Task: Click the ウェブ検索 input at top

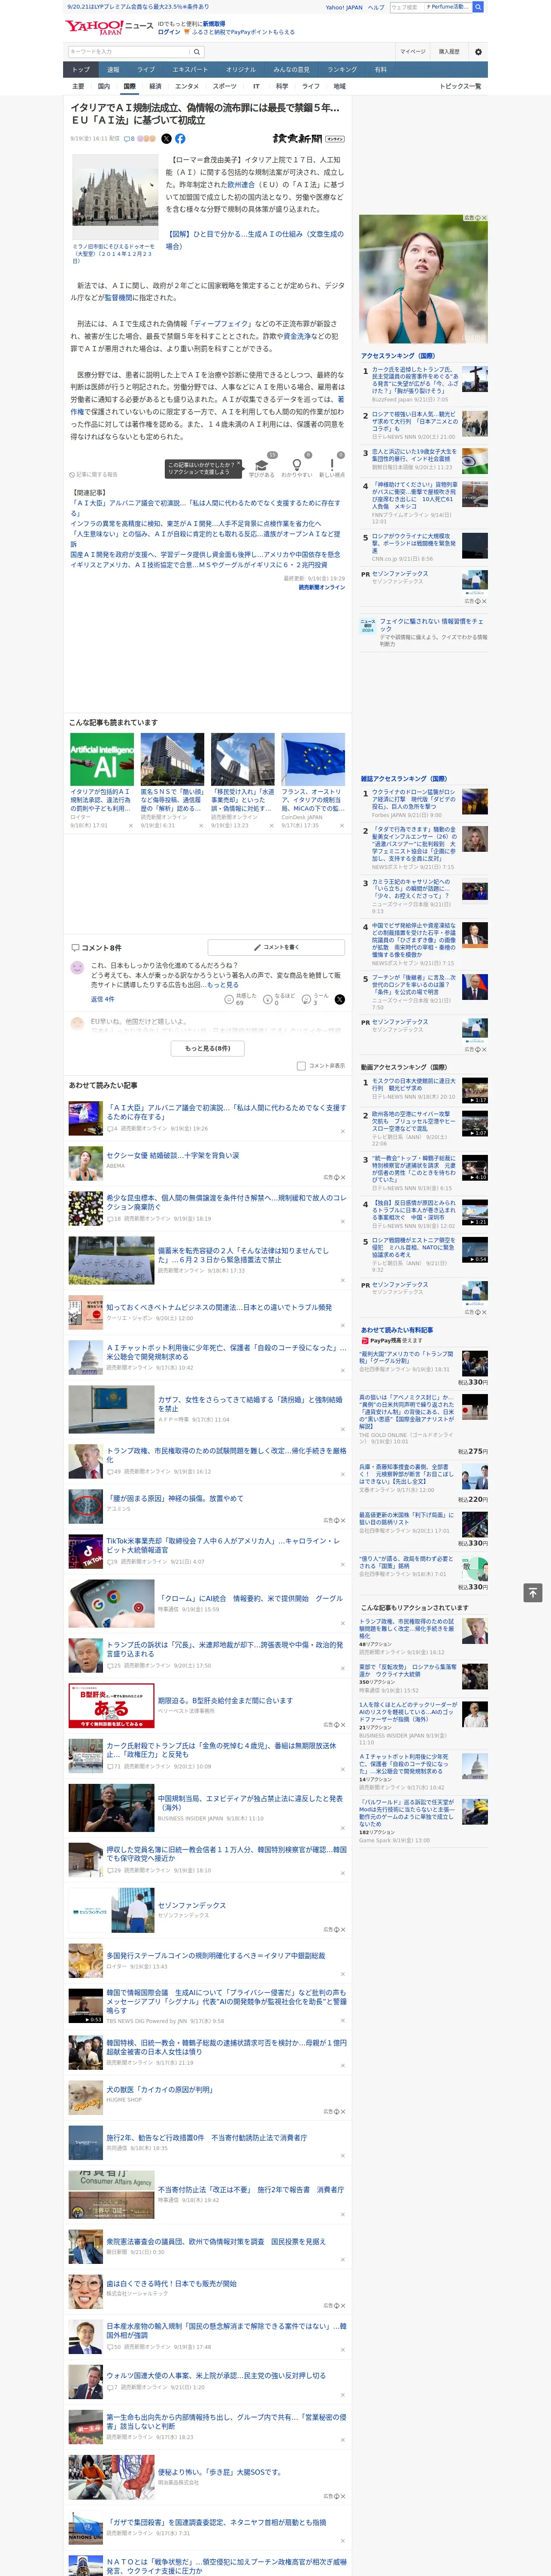Action: [406, 7]
